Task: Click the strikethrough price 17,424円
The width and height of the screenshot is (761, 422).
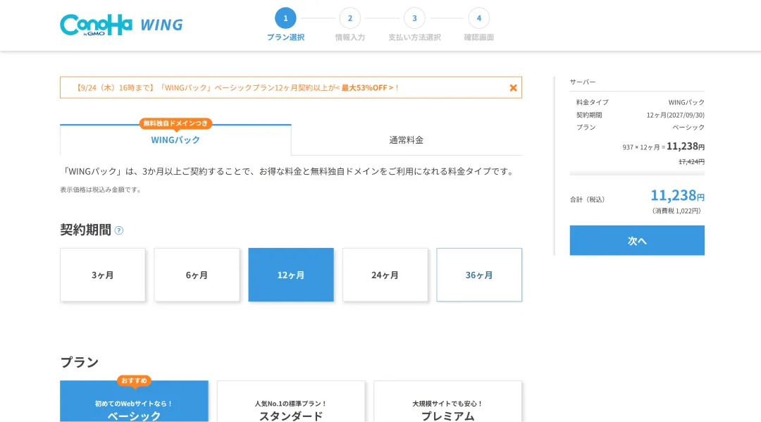Action: click(x=691, y=161)
